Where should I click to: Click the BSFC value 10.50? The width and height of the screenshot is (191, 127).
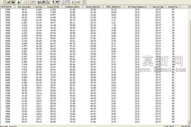(114, 12)
